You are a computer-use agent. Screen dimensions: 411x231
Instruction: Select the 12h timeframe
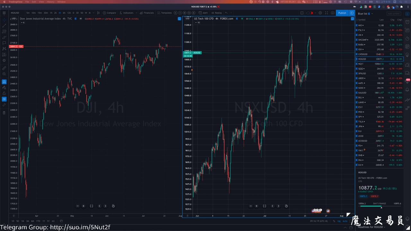(x=69, y=13)
